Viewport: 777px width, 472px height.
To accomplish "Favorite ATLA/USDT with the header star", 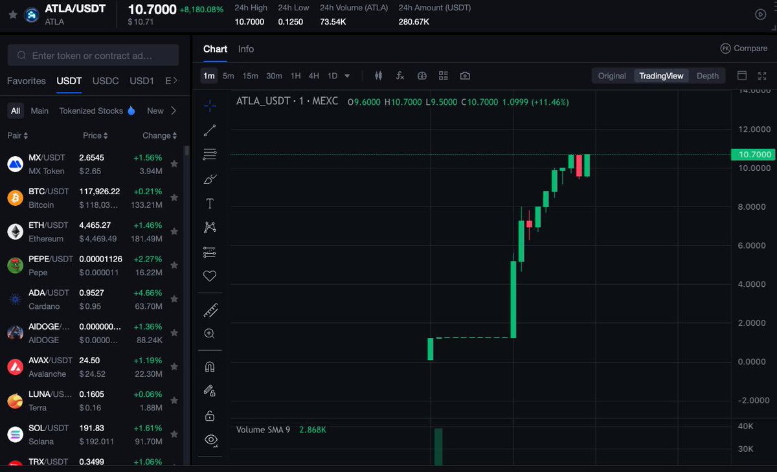I will (13, 14).
